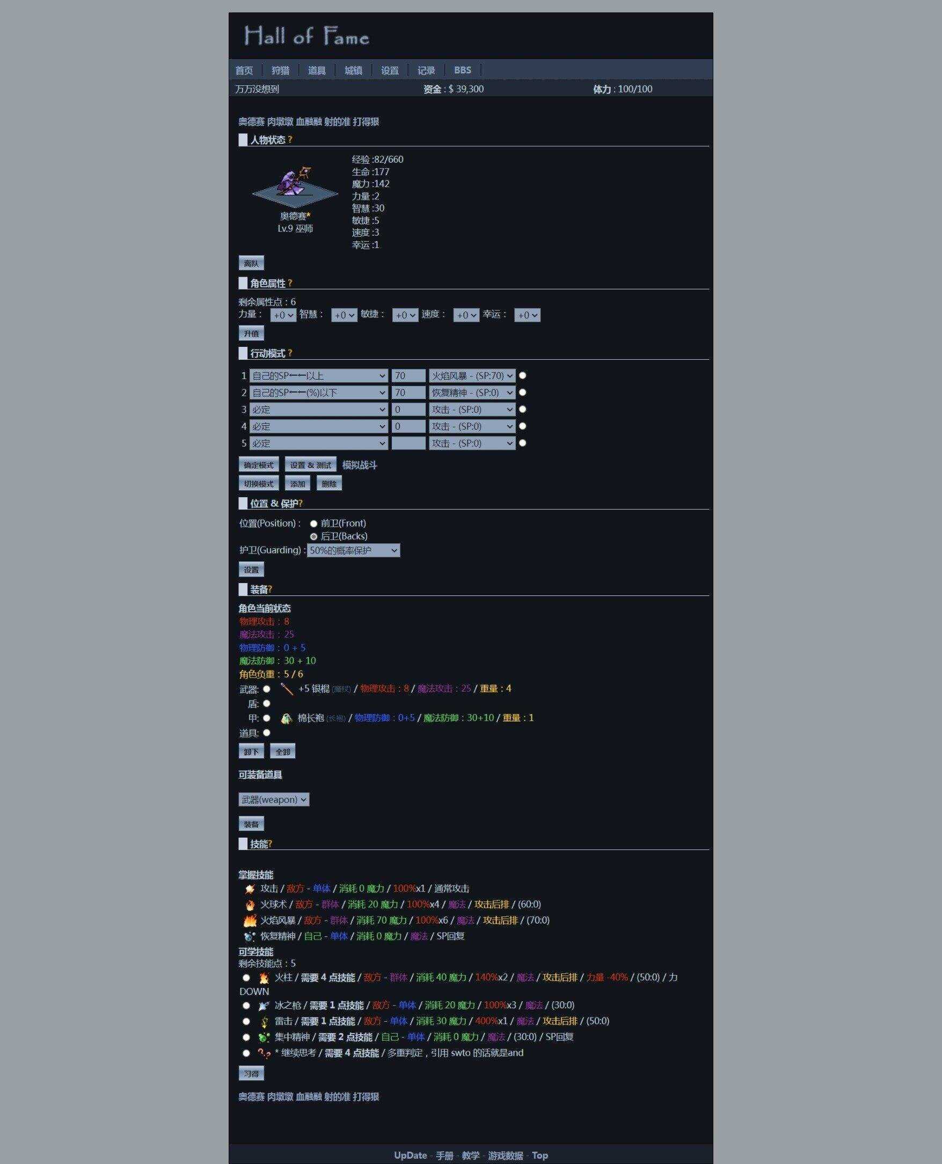Select radio button for action row 1

point(522,375)
